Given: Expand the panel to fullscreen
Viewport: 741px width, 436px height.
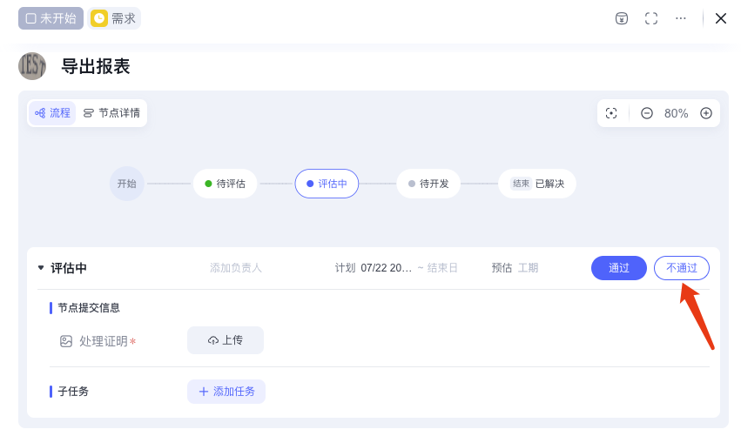Looking at the screenshot, I should [x=651, y=18].
